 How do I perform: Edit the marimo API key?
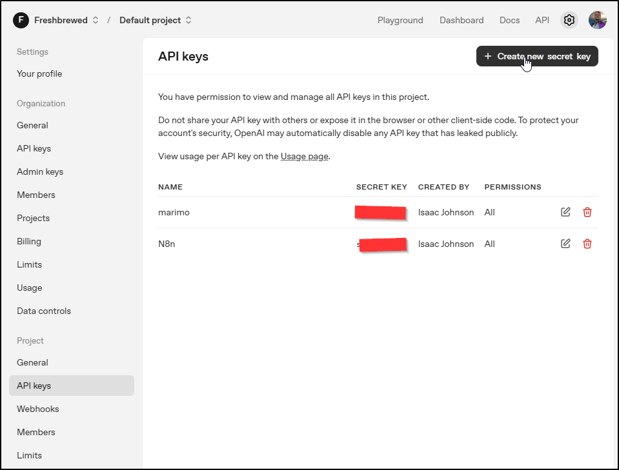coord(565,212)
